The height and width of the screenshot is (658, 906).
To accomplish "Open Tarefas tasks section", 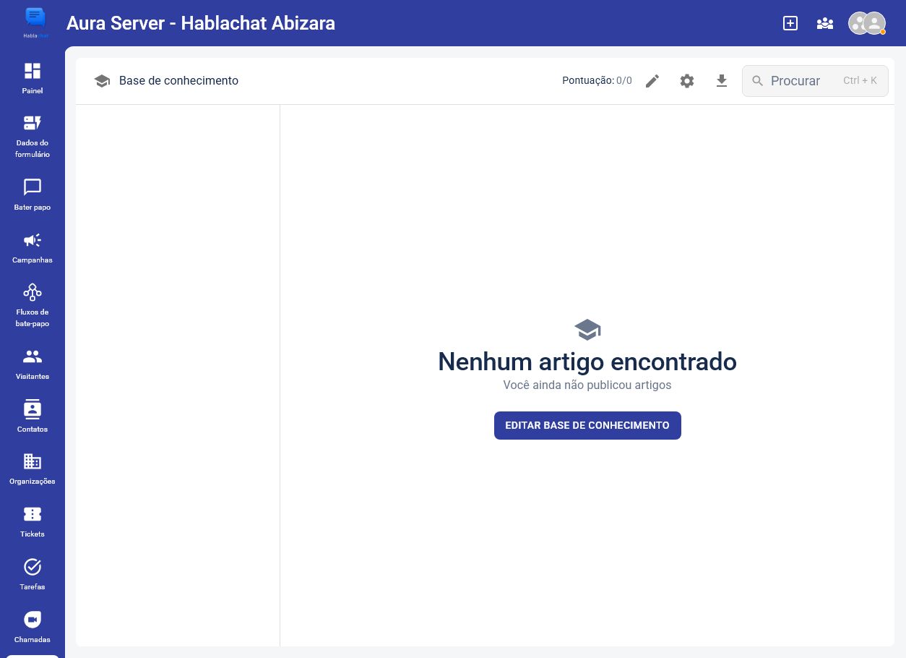I will click(x=33, y=574).
